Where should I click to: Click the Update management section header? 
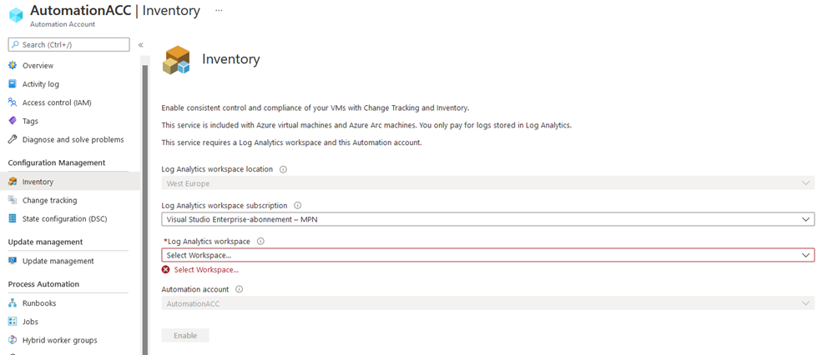(45, 242)
